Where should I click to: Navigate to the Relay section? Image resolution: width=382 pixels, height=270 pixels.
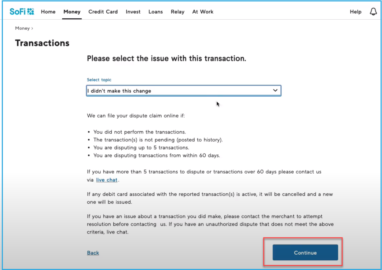(x=177, y=12)
